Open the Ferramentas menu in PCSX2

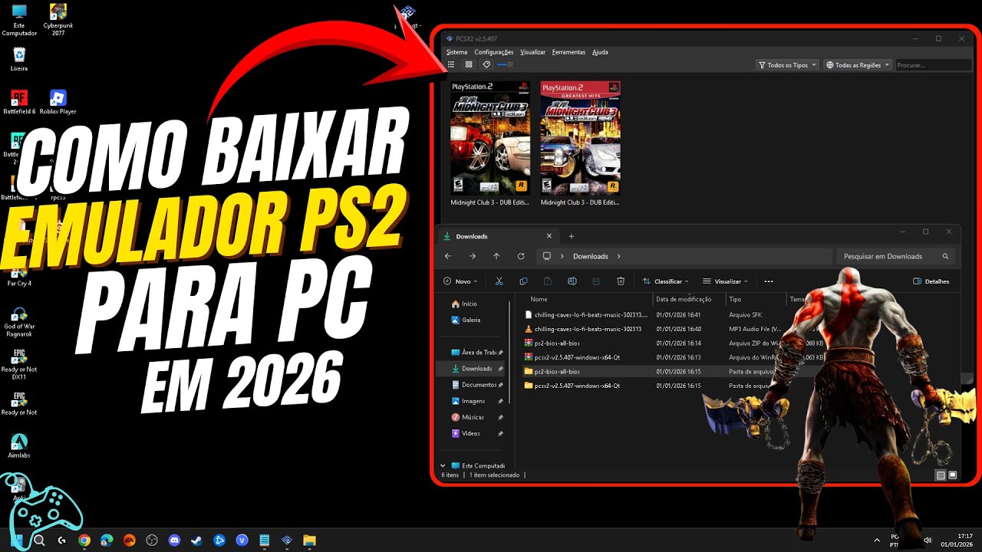[x=568, y=52]
